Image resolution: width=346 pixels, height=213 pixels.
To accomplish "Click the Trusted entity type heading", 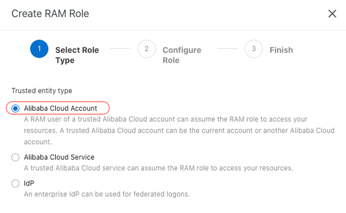I will coord(42,91).
